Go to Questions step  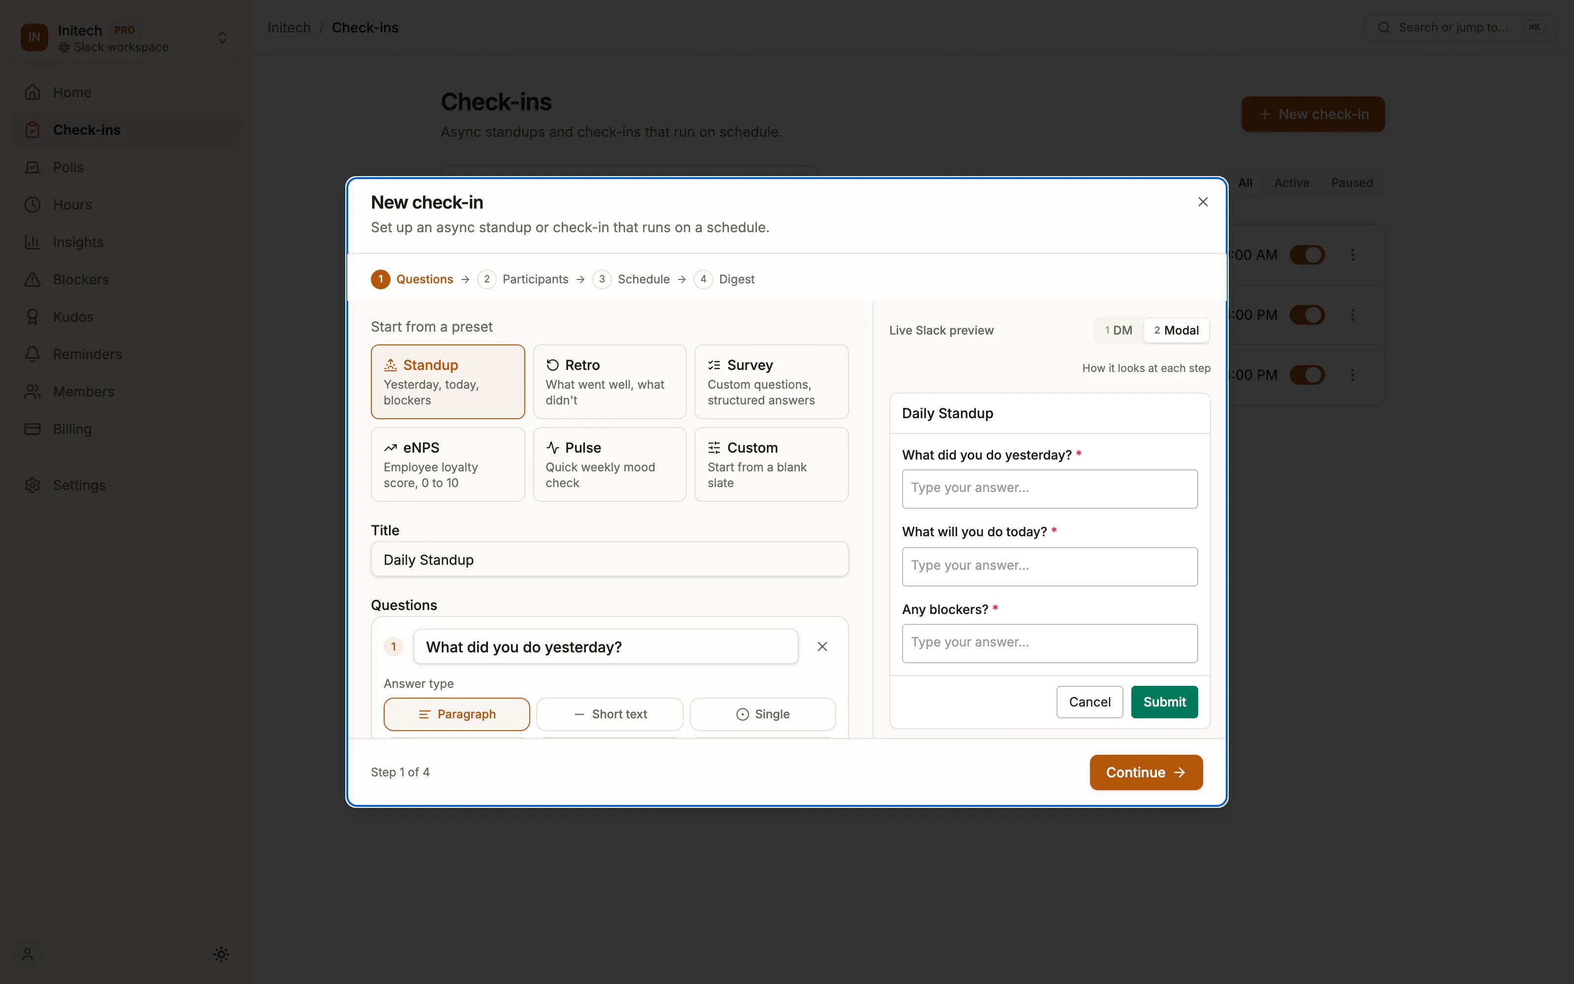click(x=412, y=279)
